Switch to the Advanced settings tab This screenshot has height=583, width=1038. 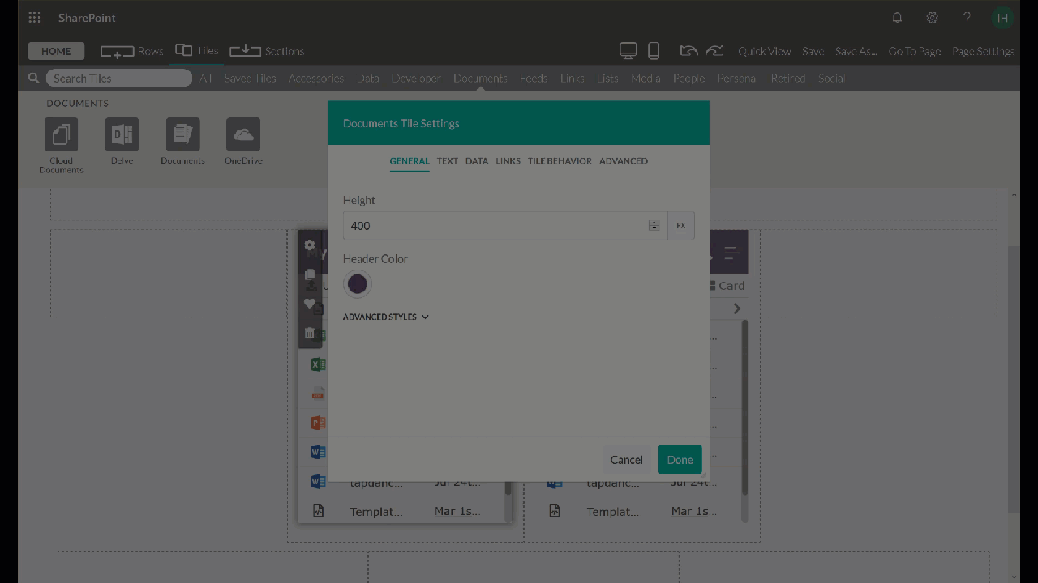[x=624, y=161]
